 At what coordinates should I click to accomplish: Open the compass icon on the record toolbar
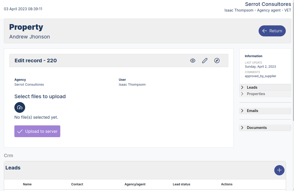[217, 61]
